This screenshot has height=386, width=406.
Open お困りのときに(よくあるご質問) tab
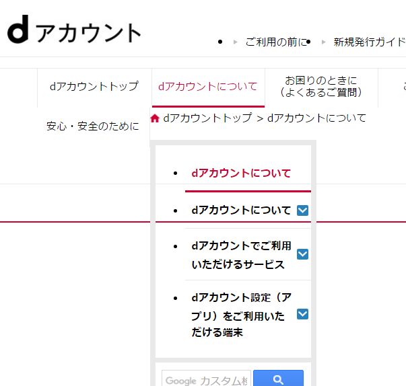321,87
